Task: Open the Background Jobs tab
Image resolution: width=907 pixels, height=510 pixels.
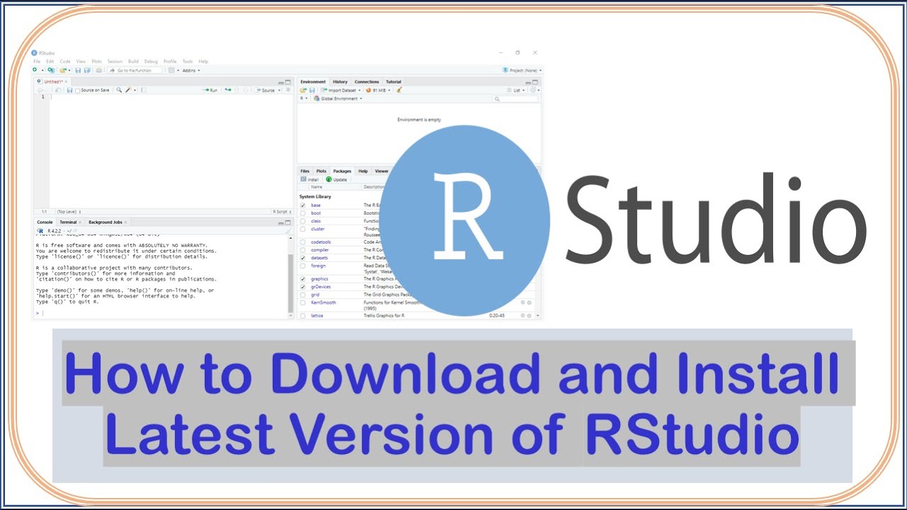Action: (105, 222)
